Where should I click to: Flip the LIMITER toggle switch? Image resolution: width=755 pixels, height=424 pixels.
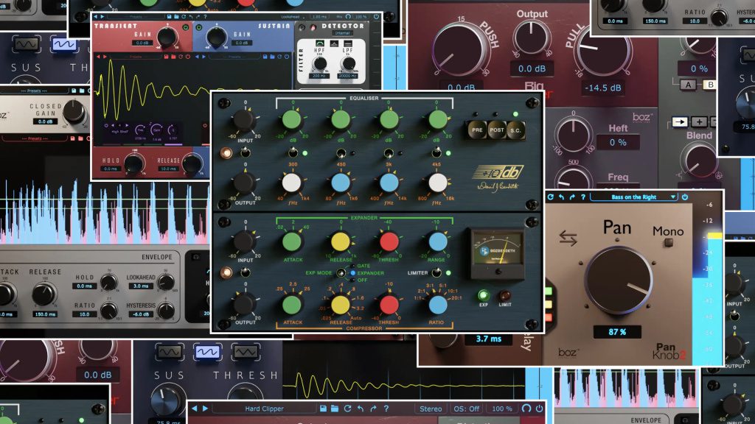click(436, 272)
